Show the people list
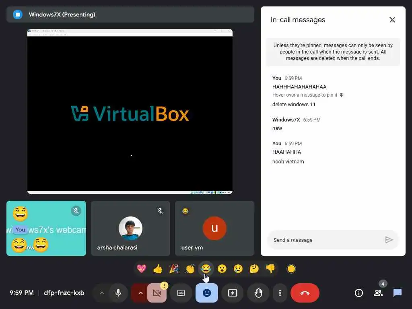This screenshot has width=412, height=309. click(378, 293)
